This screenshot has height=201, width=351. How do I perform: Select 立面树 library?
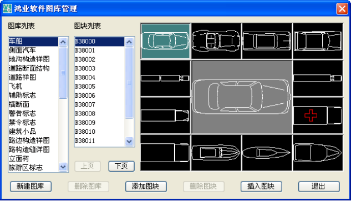coord(33,158)
